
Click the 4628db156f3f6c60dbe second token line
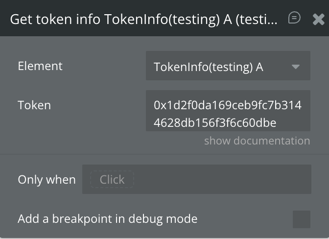[x=215, y=122]
